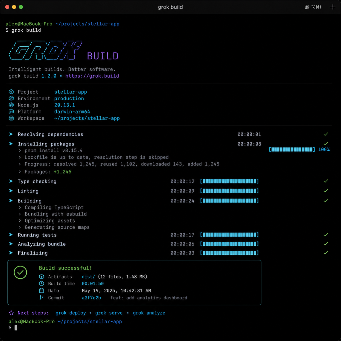The height and width of the screenshot is (341, 341).
Task: Click Node.js version 20.13.1
Action: pyautogui.click(x=65, y=105)
